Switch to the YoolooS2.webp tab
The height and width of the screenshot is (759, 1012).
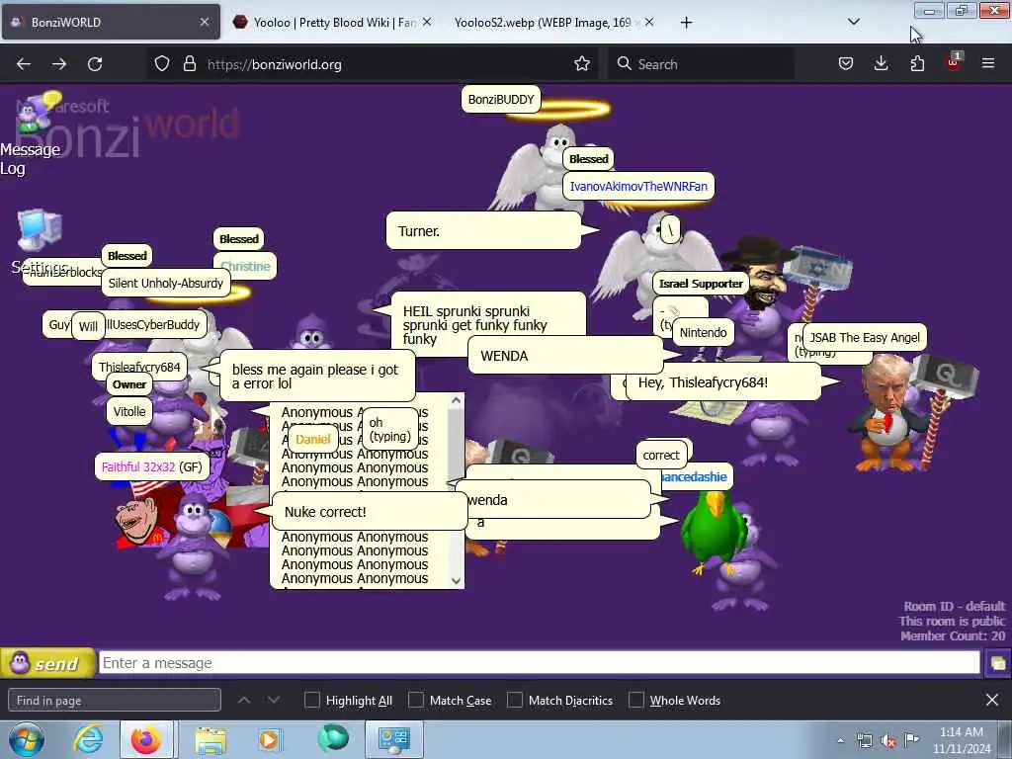[553, 22]
